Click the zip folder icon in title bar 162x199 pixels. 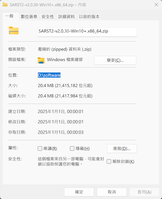pos(5,5)
